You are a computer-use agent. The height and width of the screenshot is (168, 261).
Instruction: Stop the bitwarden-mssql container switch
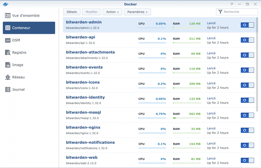(x=247, y=115)
